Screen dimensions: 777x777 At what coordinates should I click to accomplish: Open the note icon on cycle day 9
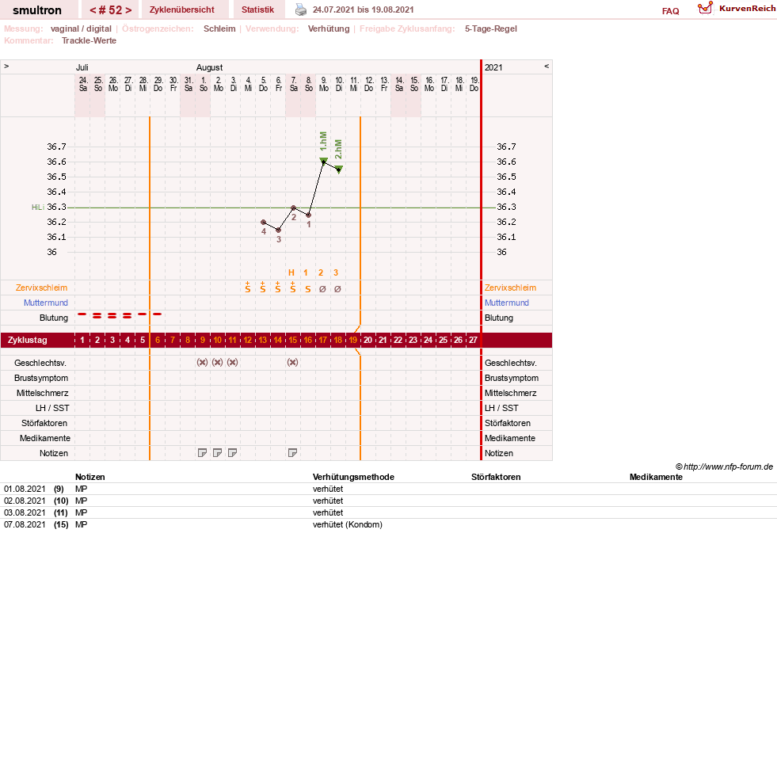202,452
